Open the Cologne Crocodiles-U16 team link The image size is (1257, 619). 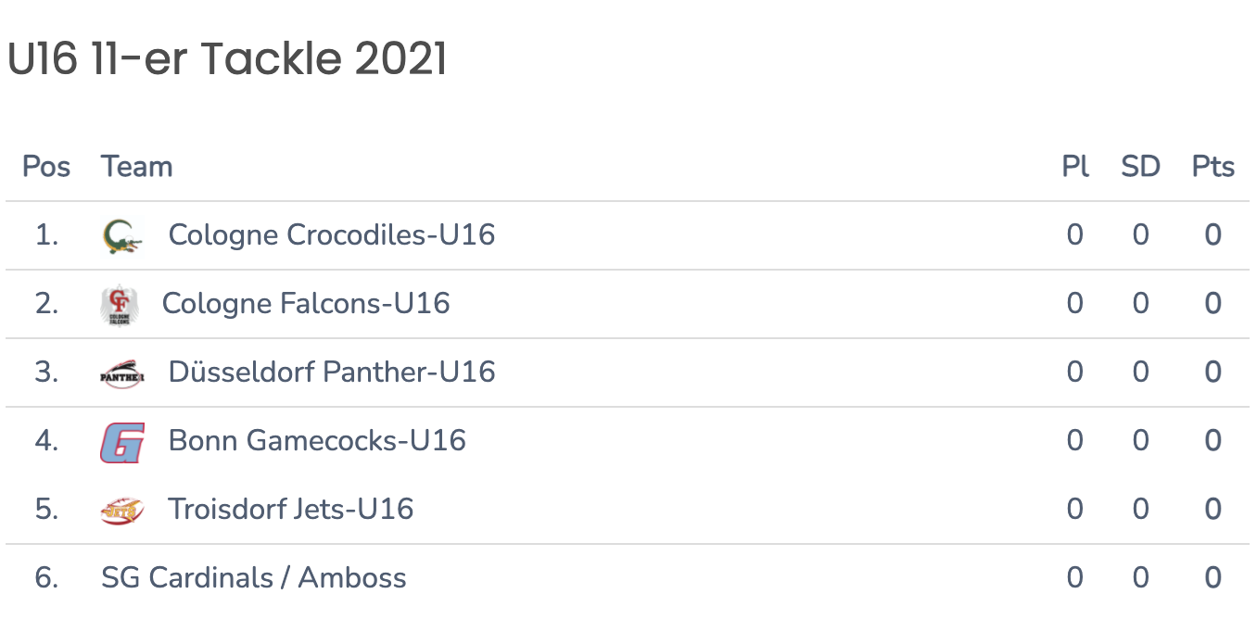pos(332,235)
